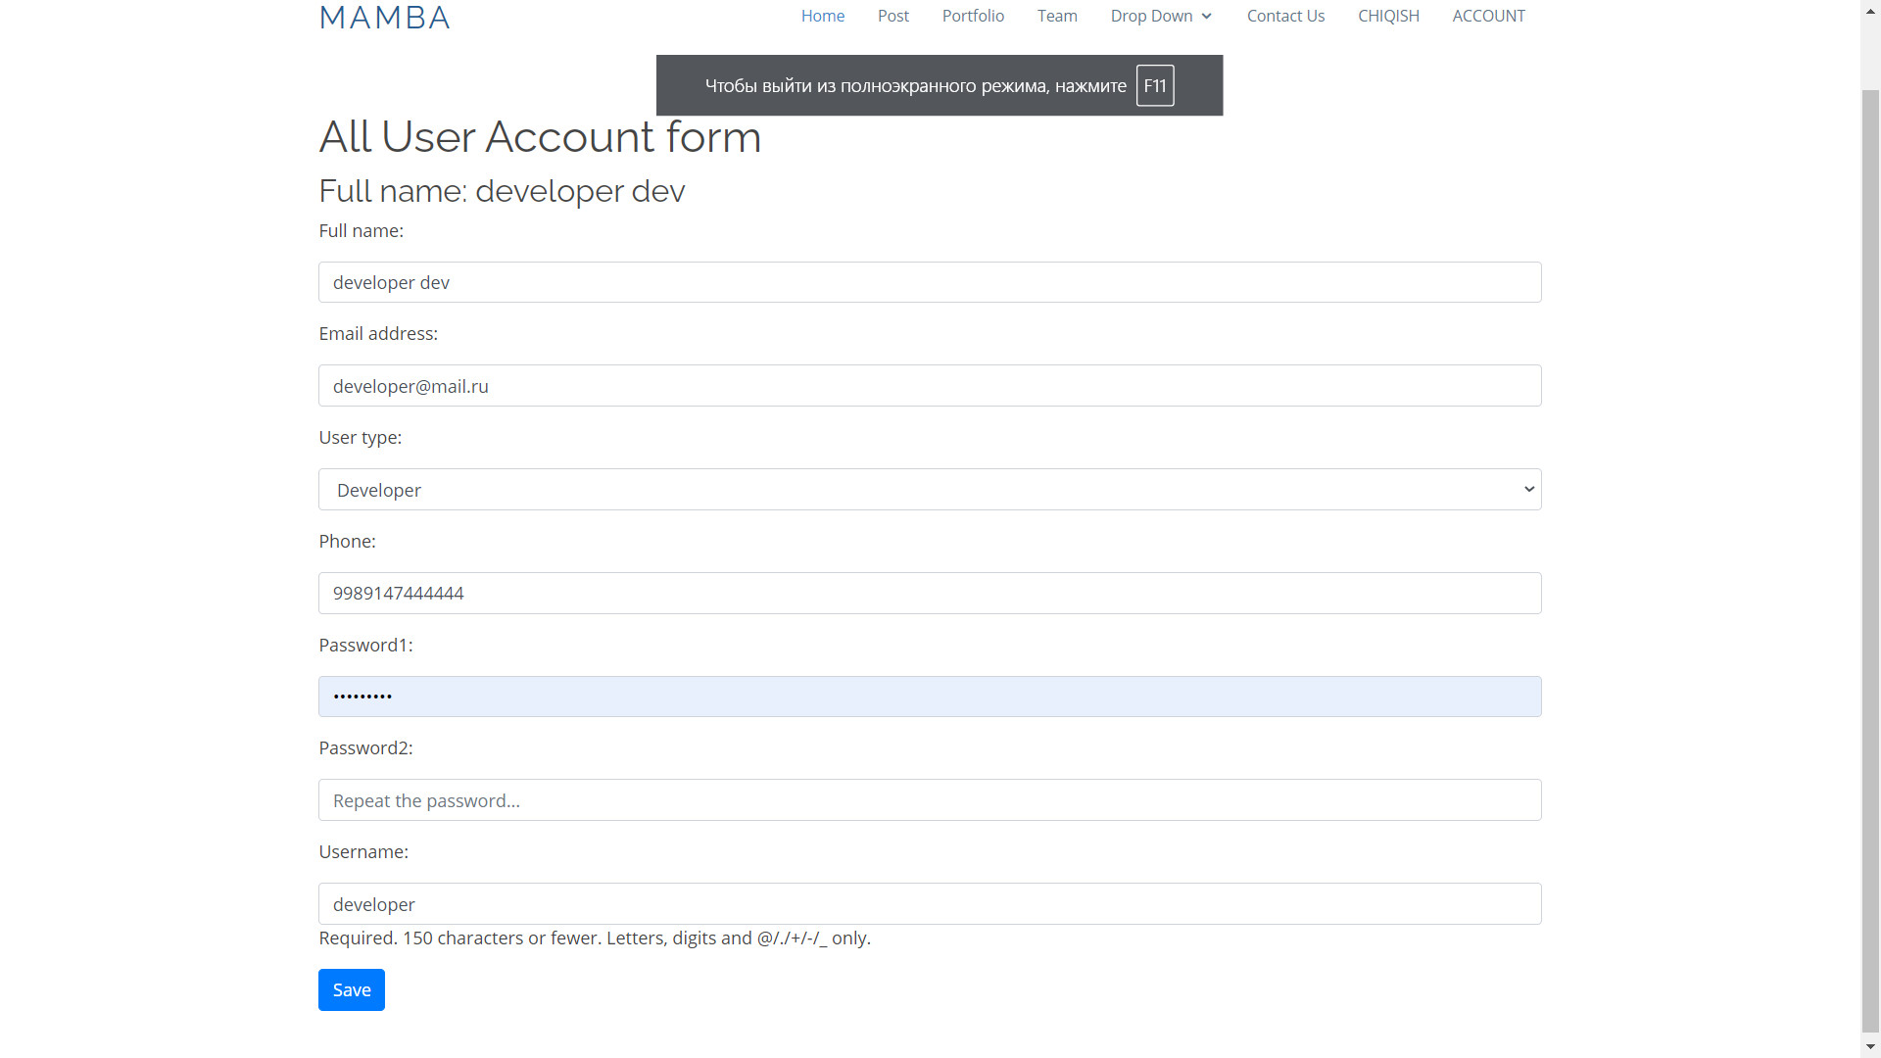
Task: Click the CHIQISH nav link
Action: (x=1388, y=16)
